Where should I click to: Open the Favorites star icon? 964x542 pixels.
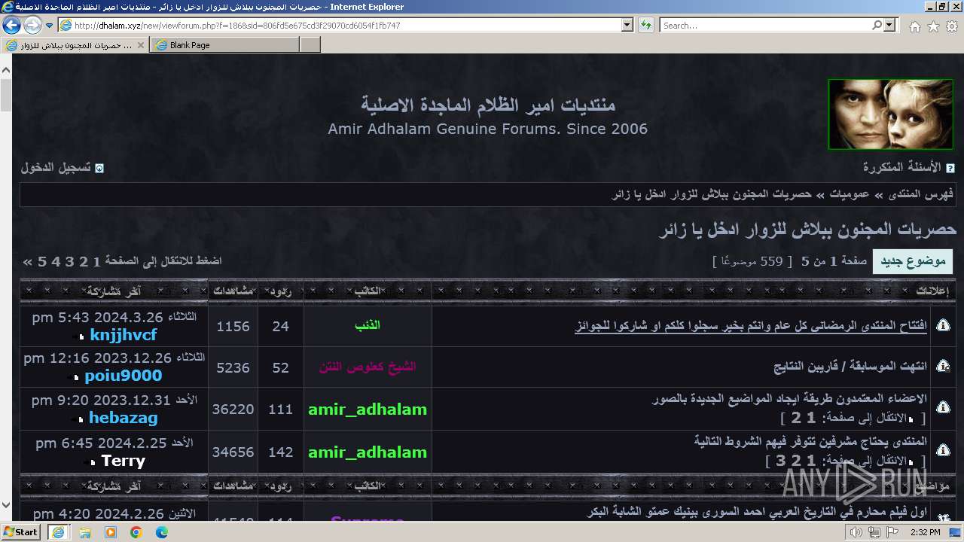pyautogui.click(x=933, y=26)
